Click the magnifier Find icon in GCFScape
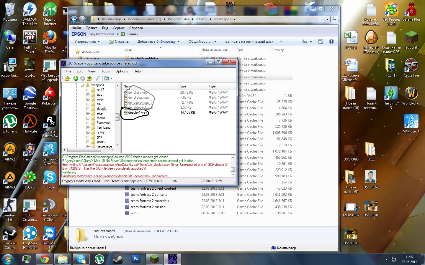The image size is (425, 265). (x=98, y=78)
